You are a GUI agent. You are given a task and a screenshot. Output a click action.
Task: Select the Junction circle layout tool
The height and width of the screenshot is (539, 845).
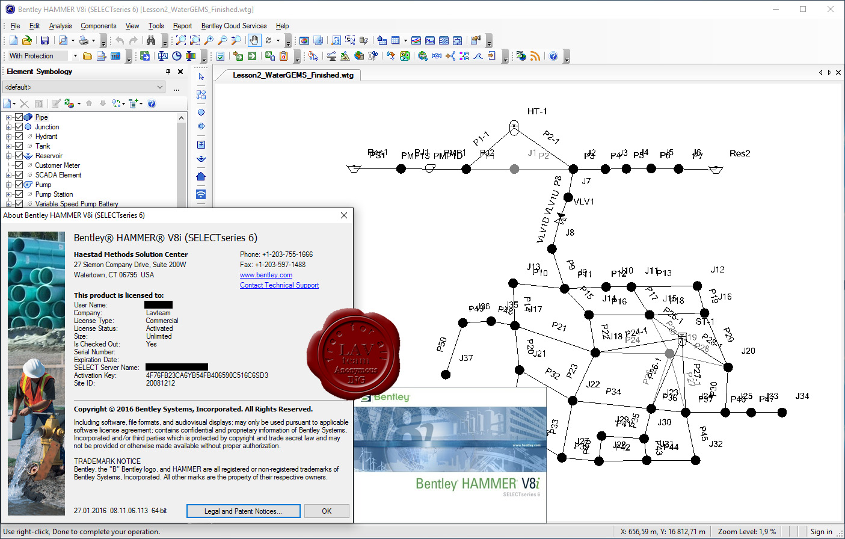[x=201, y=112]
